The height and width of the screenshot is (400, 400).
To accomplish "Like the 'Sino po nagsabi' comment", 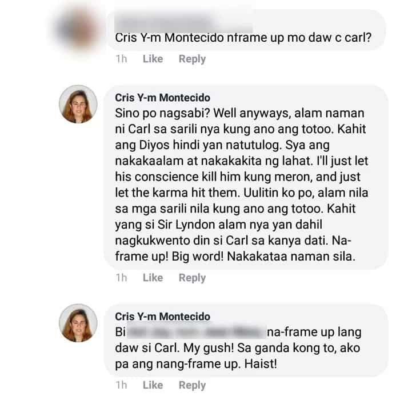I will click(153, 278).
